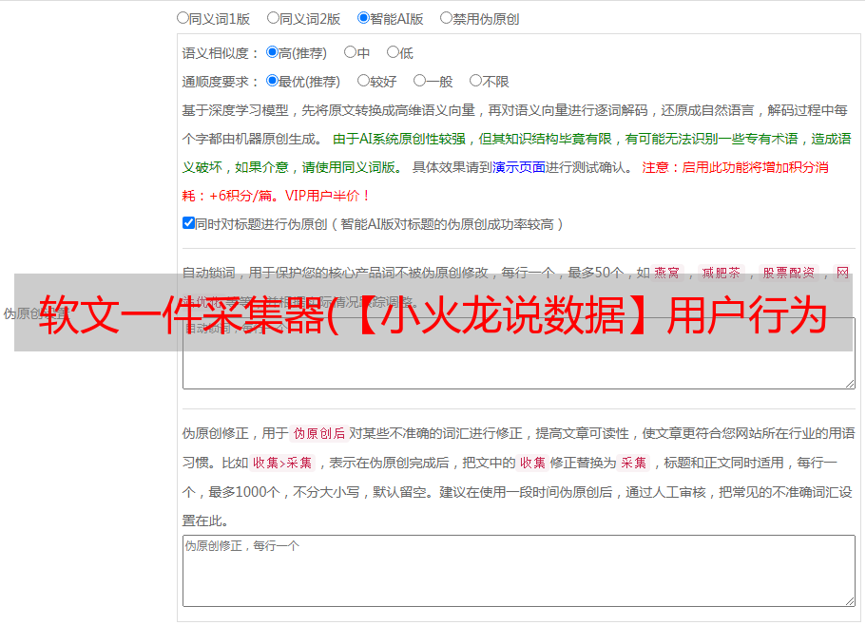
Task: Click the 燕窝 example tag
Action: coord(666,273)
